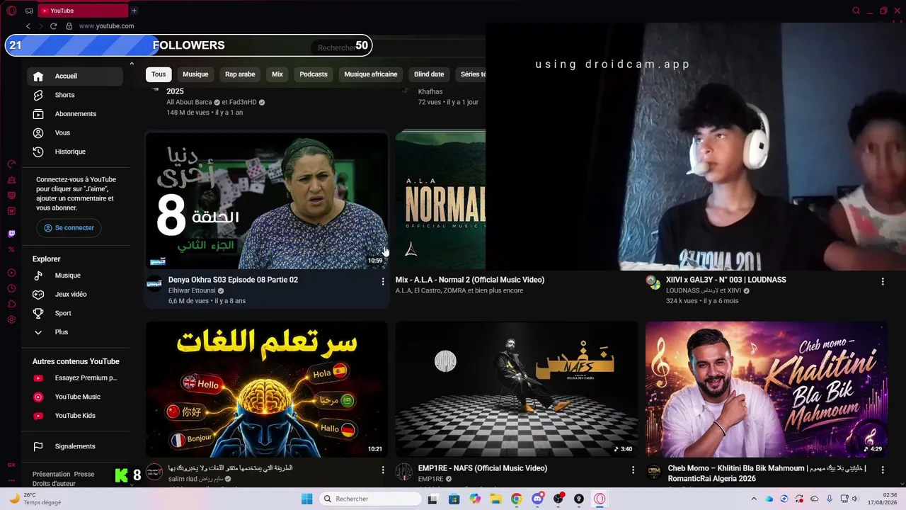Browse the Sport explore category
Screen dimensions: 906x510
(75, 313)
